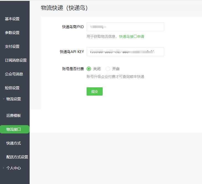Collapse the 物流设置 arrow
202x184 pixels.
click(4, 99)
